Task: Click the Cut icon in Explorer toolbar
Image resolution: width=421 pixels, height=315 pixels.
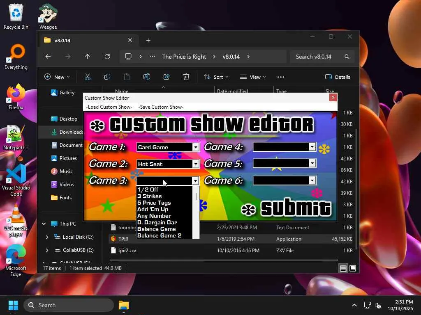Action: click(88, 77)
